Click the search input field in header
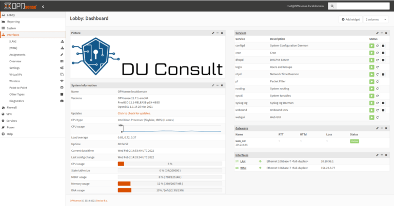 coord(362,6)
